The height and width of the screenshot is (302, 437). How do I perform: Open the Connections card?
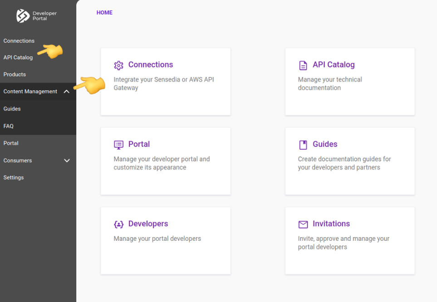165,82
